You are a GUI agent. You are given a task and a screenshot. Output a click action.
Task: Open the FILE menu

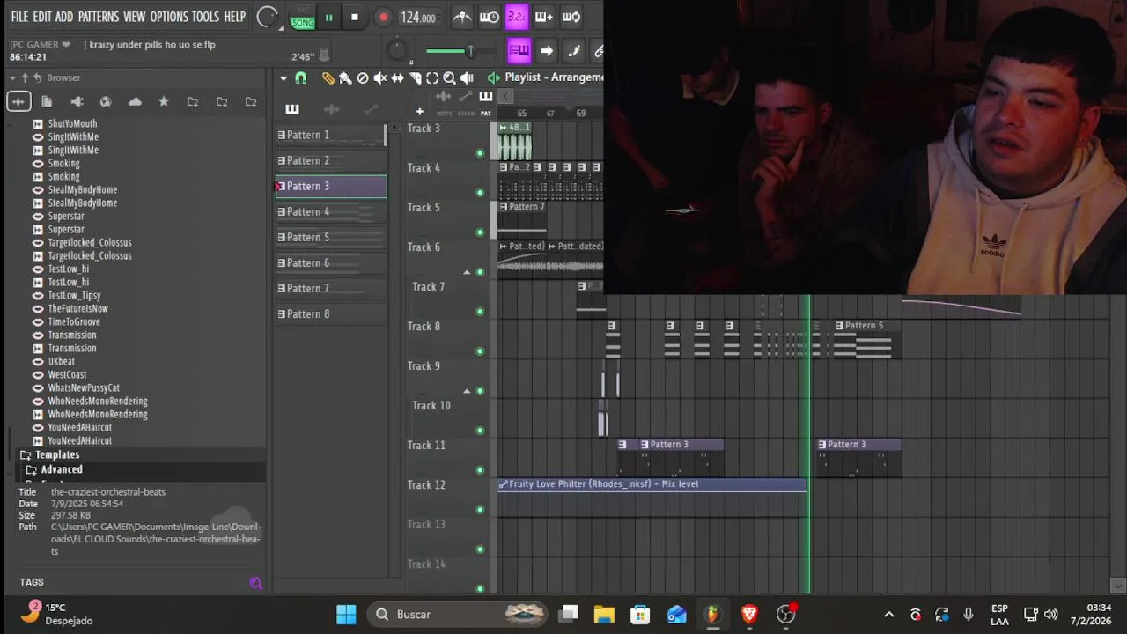19,17
